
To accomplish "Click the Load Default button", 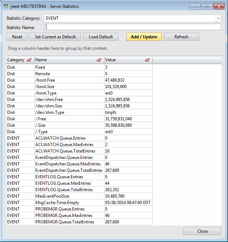I will point(101,37).
